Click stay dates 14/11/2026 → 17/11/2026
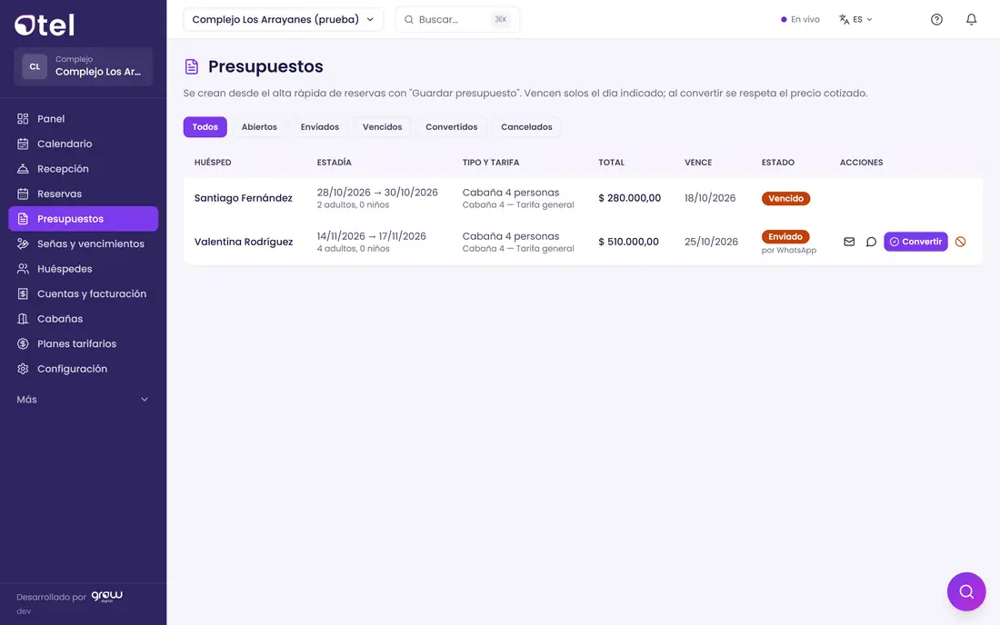 (x=371, y=235)
